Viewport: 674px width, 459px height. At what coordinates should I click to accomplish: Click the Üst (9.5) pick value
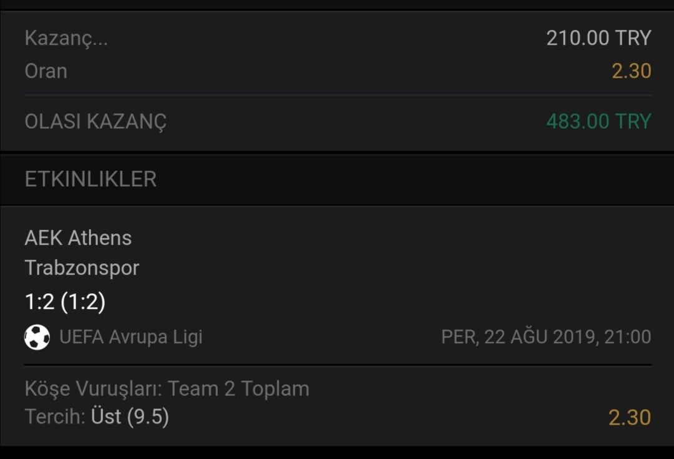tap(130, 417)
